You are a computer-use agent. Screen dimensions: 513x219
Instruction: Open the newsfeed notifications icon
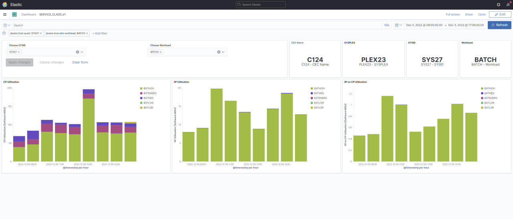coord(509,4)
